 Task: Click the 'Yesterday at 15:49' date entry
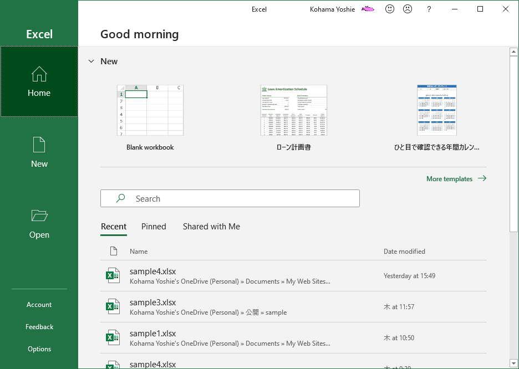click(409, 276)
